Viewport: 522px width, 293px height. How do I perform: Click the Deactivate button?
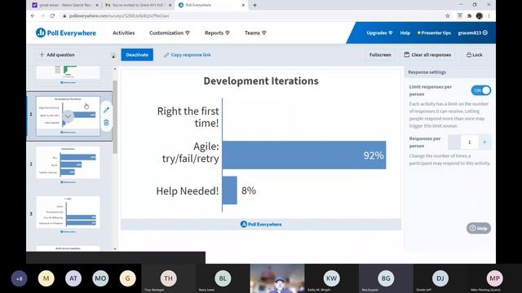[137, 55]
